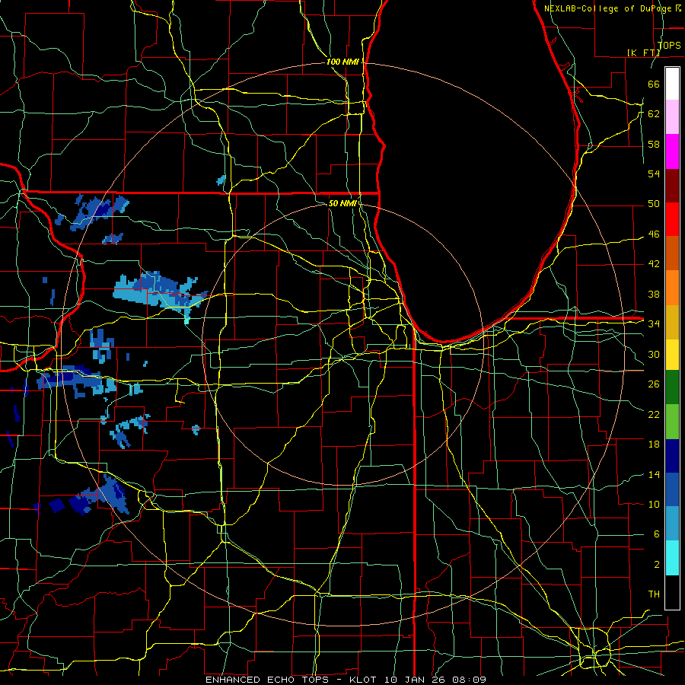Click the legend value 42
The height and width of the screenshot is (685, 685).
654,264
